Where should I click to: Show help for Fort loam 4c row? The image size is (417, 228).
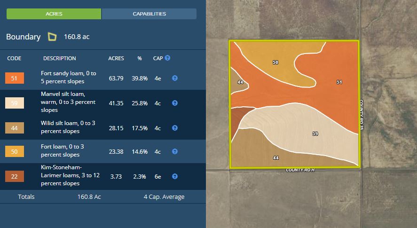(174, 151)
